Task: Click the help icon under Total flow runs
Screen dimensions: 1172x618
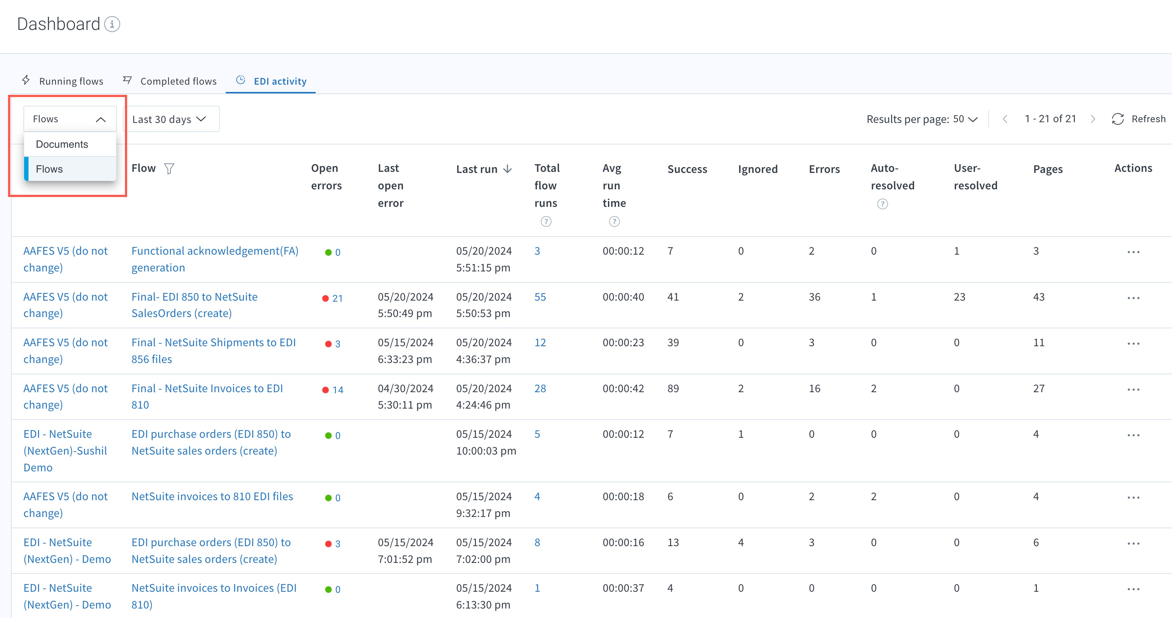Action: point(545,222)
